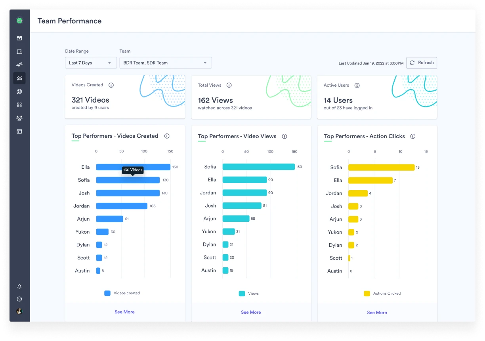
Task: Open the door icon in sidebar
Action: tap(19, 51)
